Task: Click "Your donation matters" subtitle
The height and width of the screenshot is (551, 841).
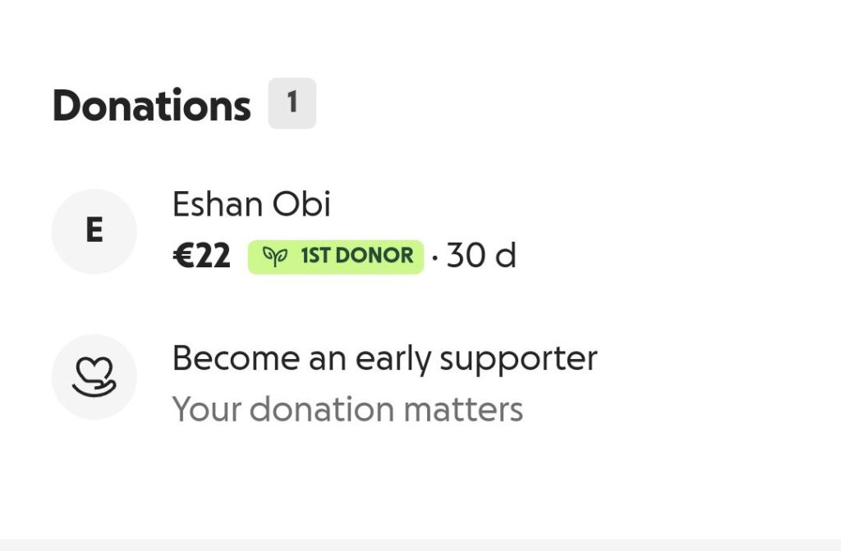Action: click(x=347, y=410)
